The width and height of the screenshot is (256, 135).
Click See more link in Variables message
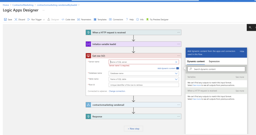coord(197,85)
